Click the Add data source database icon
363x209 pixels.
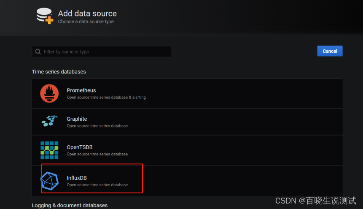45,16
